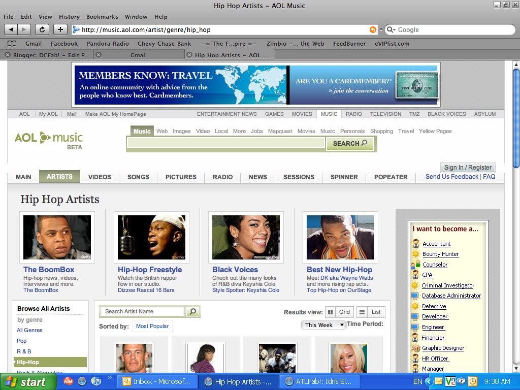Click the Google search magnifier icon
This screenshot has width=520, height=390.
click(391, 29)
